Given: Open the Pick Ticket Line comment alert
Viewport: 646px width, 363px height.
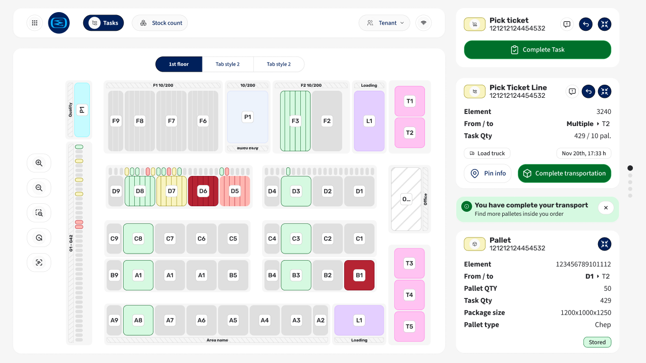Looking at the screenshot, I should pyautogui.click(x=572, y=91).
